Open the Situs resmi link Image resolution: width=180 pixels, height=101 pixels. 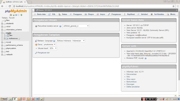point(131,79)
